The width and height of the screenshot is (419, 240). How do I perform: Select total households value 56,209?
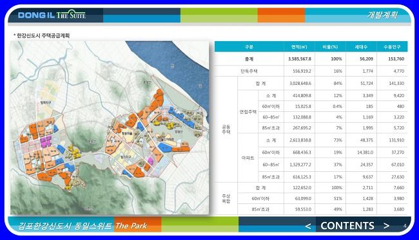[366, 59]
